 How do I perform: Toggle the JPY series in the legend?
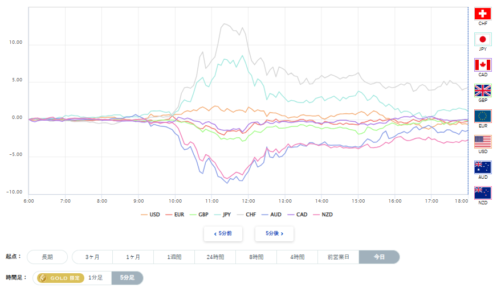click(222, 215)
